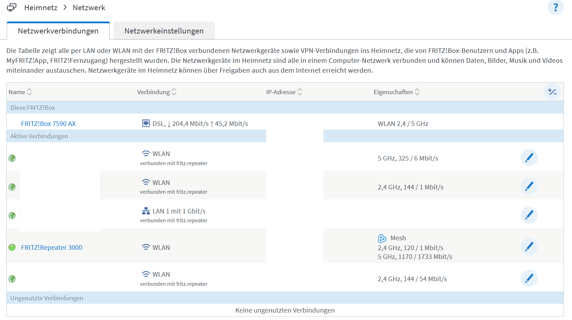Select 'Keine ungenutzten Verbindungen' text
Screen dimensions: 572x320
coord(285,310)
